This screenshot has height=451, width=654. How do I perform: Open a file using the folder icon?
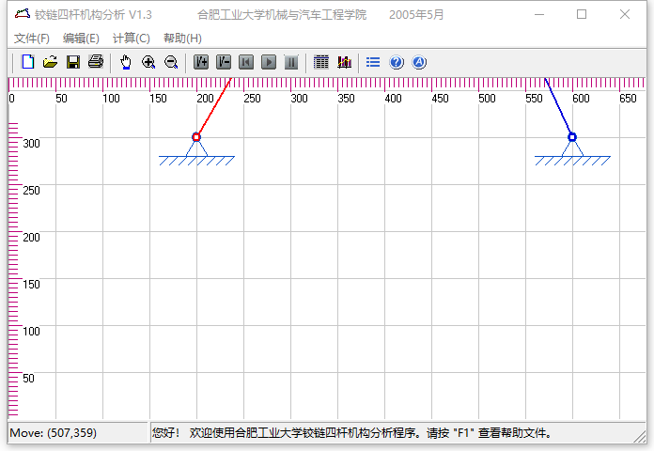51,62
